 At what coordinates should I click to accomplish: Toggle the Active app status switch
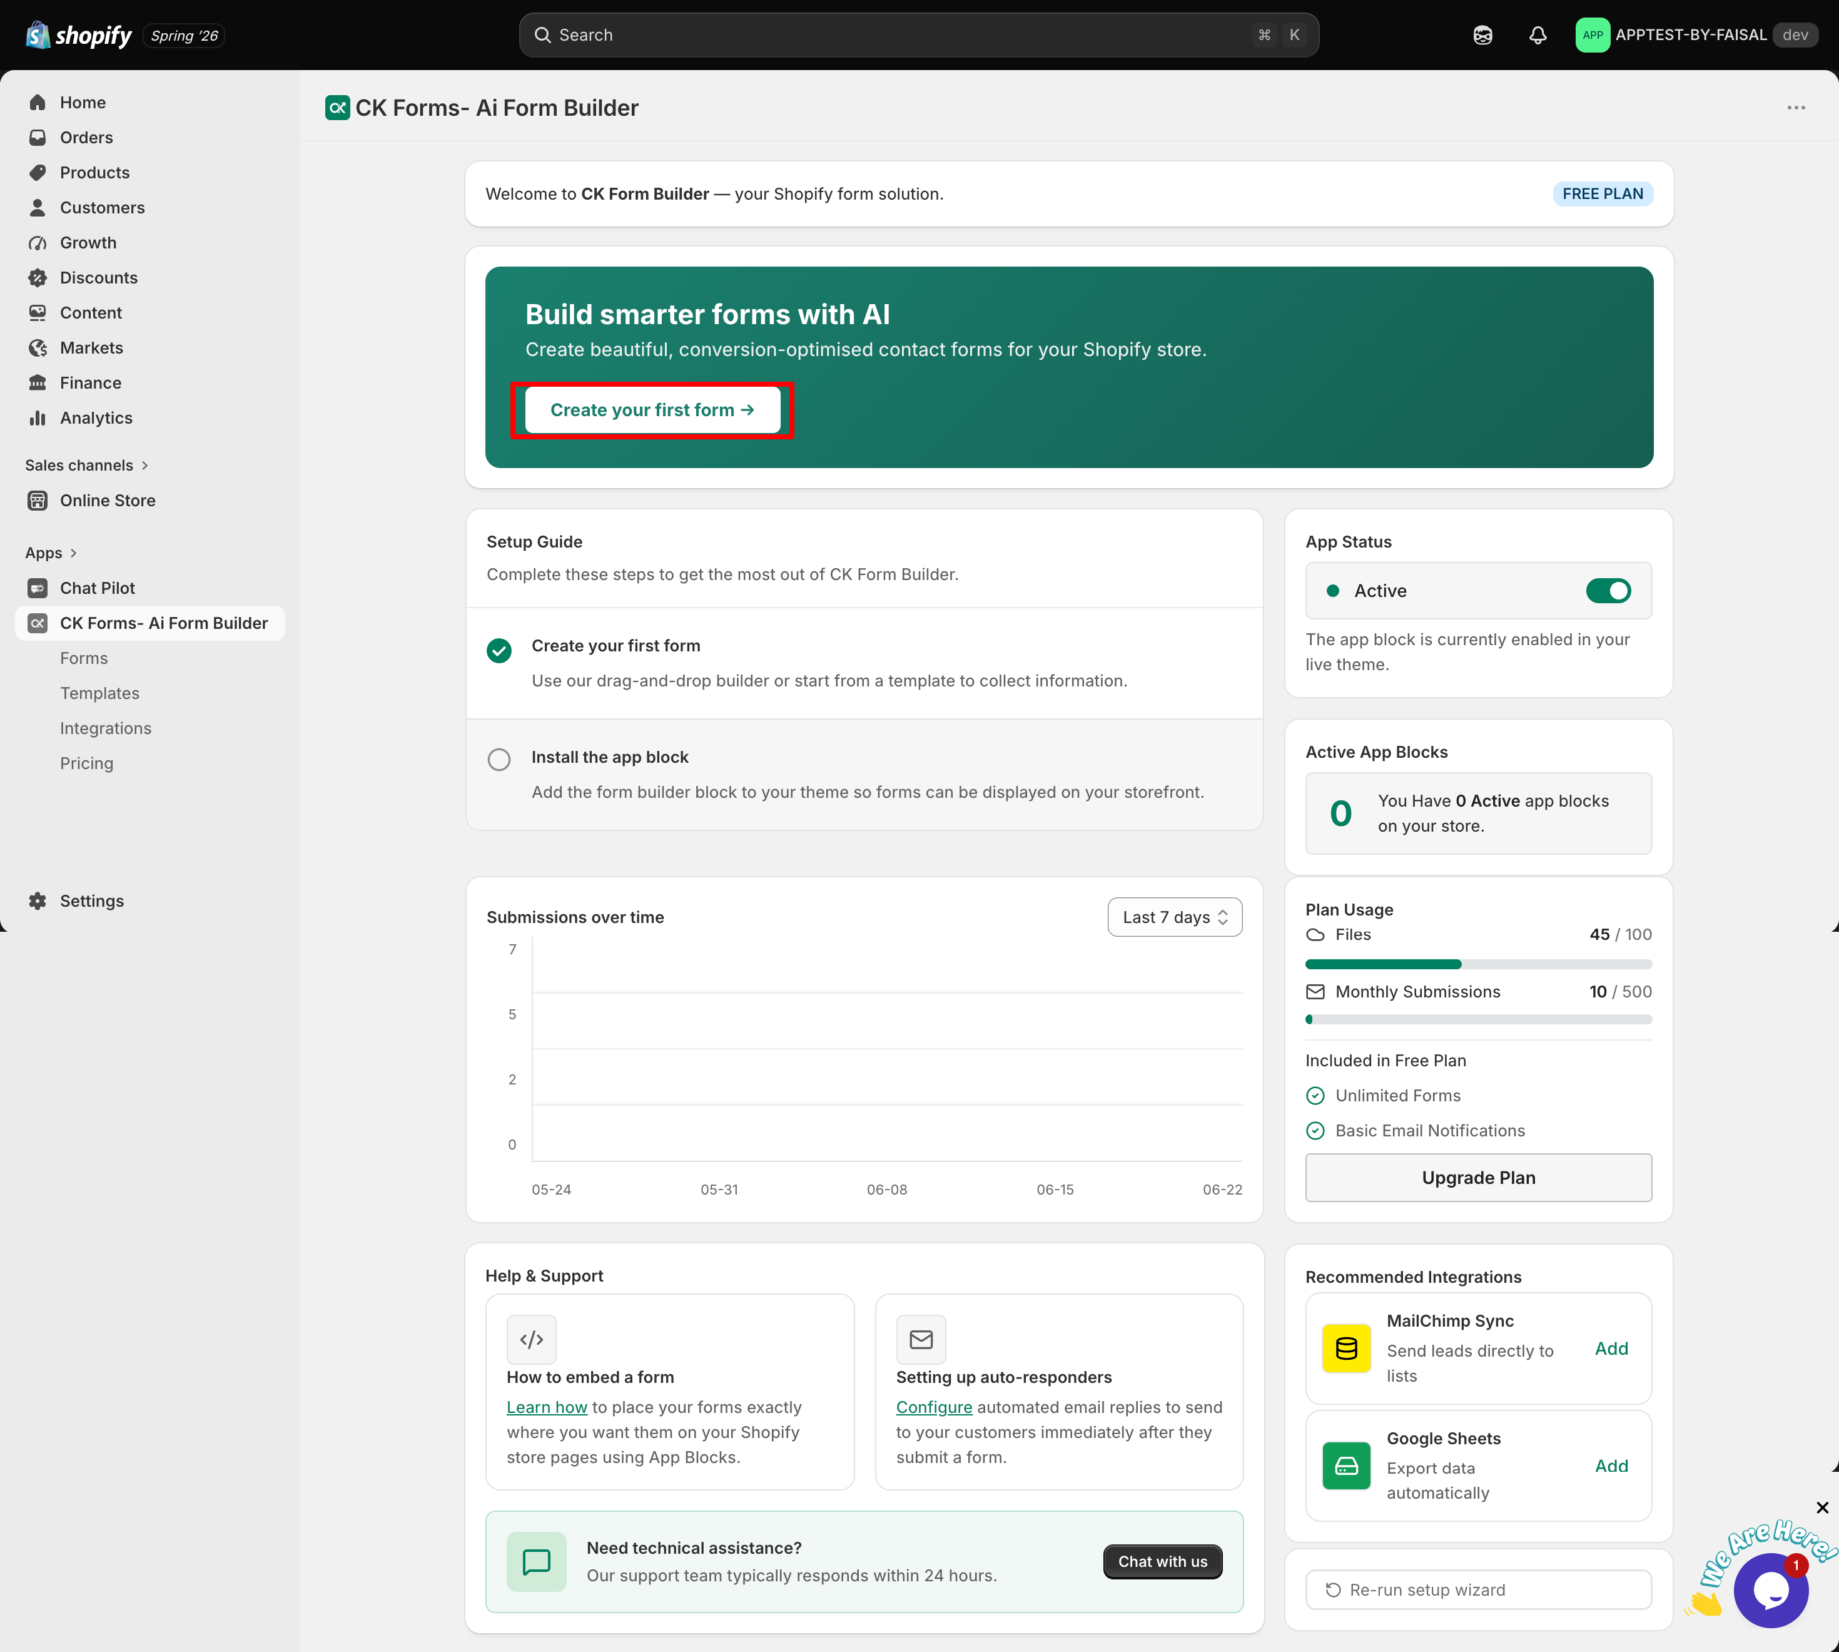click(x=1608, y=591)
